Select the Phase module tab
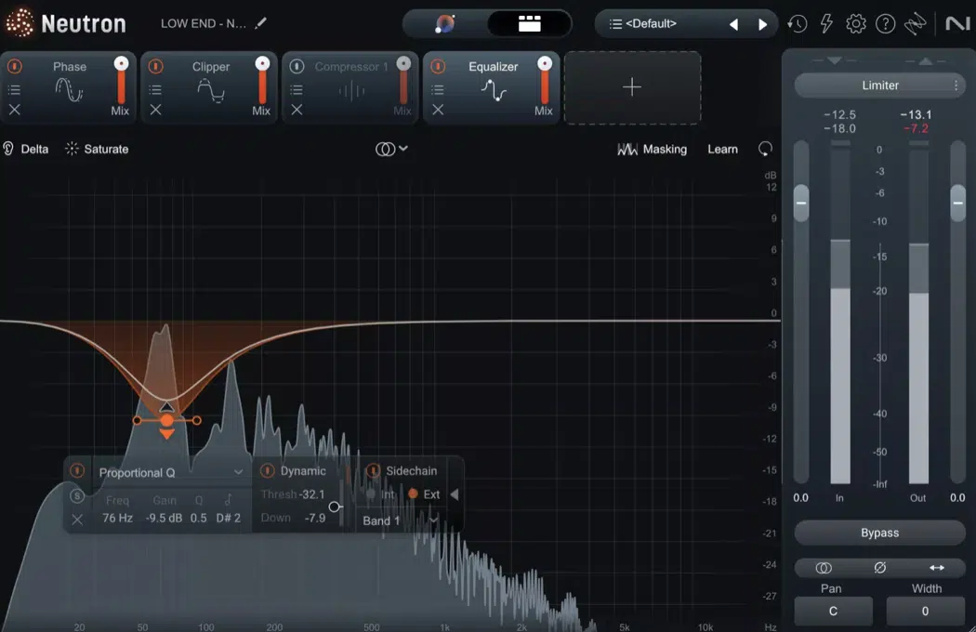976x632 pixels. 69,87
